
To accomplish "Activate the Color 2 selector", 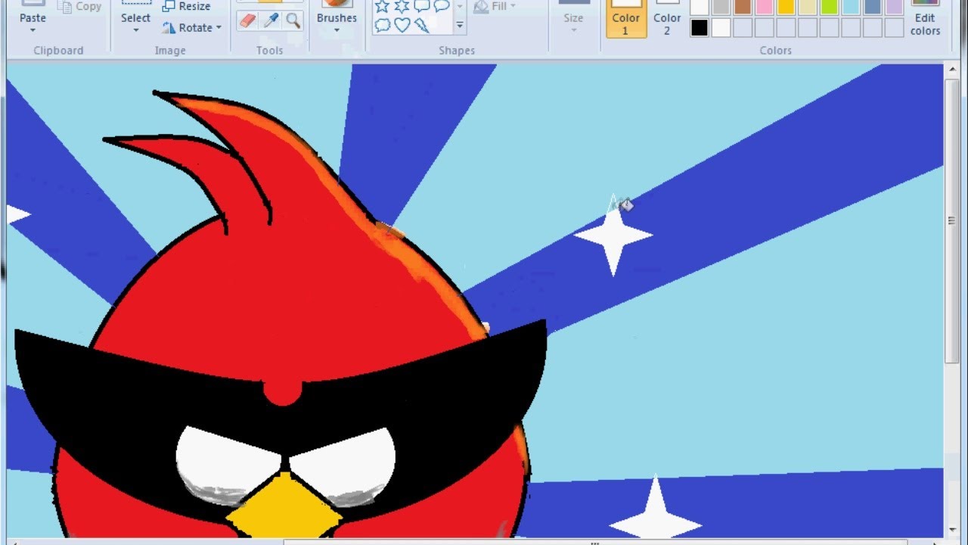I will (667, 18).
